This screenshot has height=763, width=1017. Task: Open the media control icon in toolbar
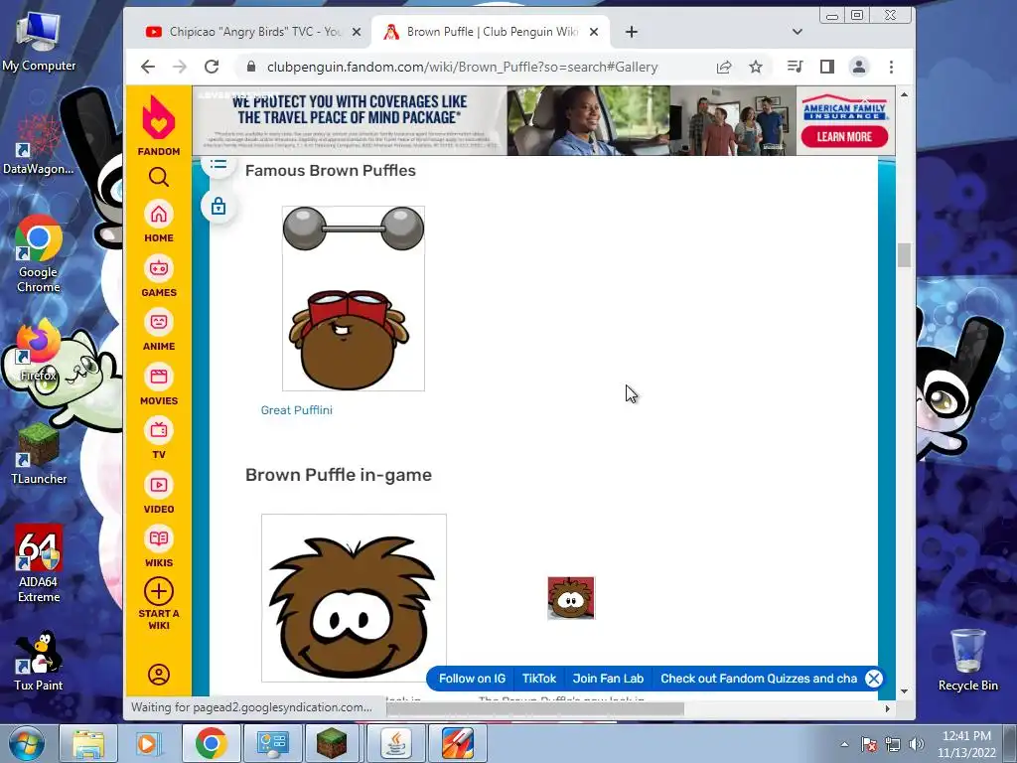tap(795, 67)
